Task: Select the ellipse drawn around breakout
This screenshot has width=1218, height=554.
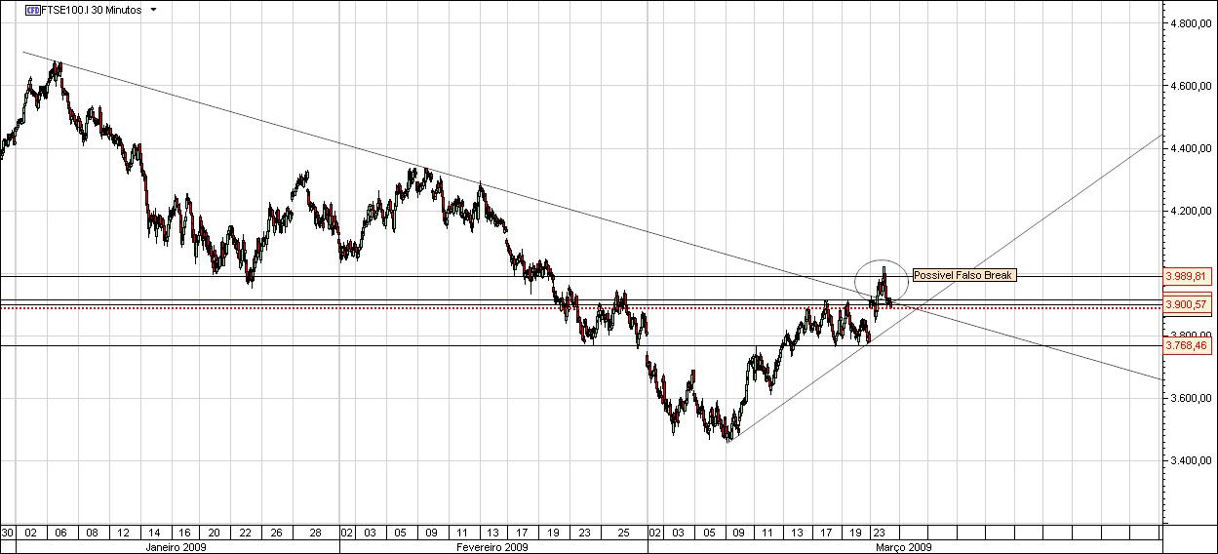Action: pos(882,281)
